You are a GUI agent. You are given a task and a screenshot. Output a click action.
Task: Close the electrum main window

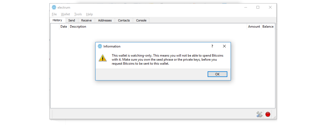[270, 7]
